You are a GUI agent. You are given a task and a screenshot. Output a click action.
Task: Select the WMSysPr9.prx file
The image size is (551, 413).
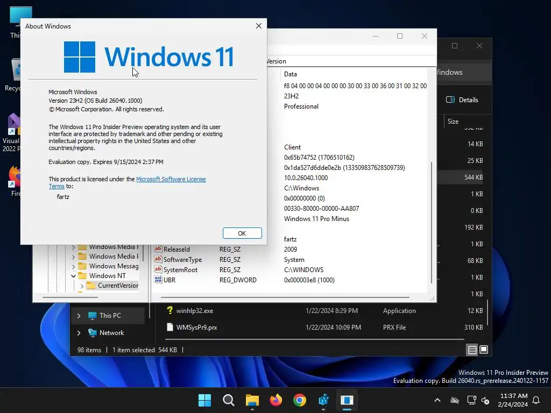click(x=196, y=327)
